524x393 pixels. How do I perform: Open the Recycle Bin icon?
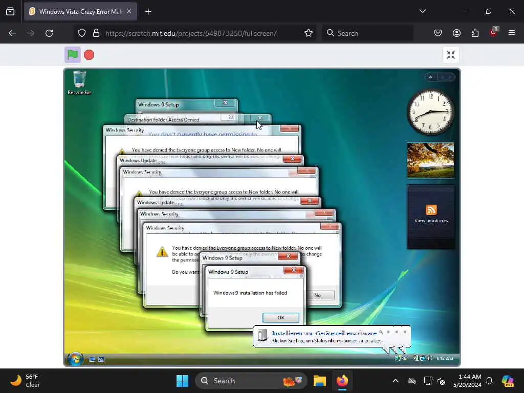tap(79, 83)
